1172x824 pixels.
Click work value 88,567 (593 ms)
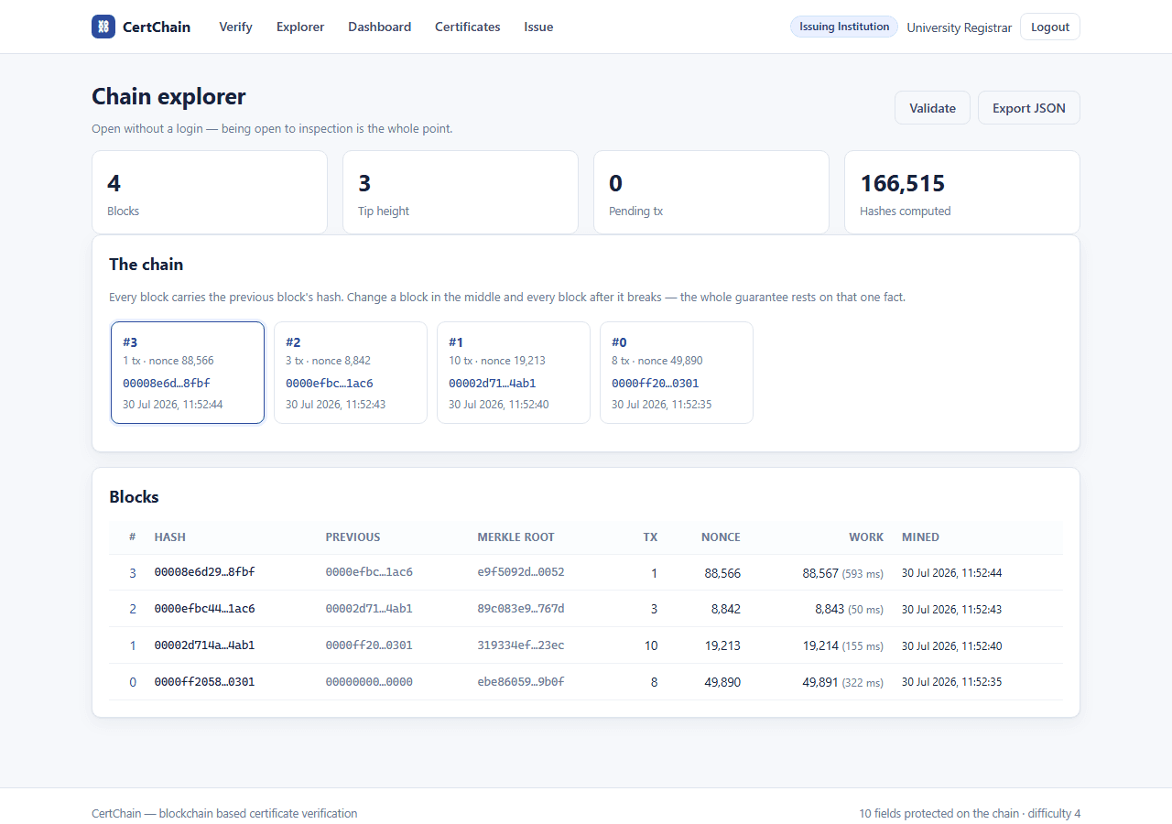click(x=843, y=573)
